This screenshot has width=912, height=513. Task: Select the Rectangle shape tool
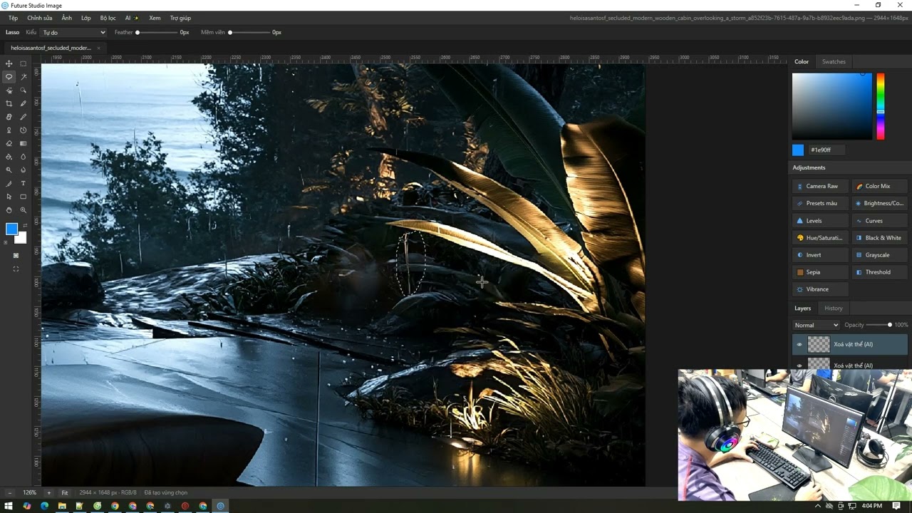(24, 197)
